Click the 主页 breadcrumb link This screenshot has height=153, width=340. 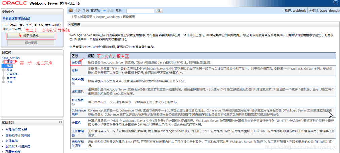(x=74, y=17)
